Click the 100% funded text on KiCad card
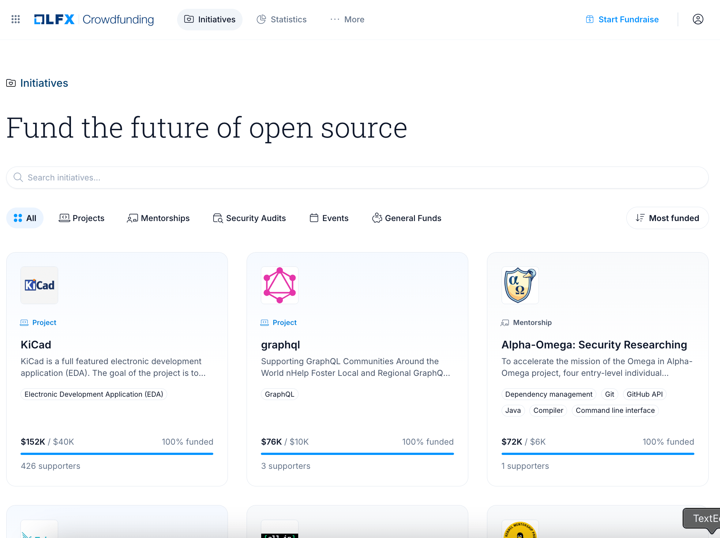The height and width of the screenshot is (538, 720). click(x=187, y=442)
